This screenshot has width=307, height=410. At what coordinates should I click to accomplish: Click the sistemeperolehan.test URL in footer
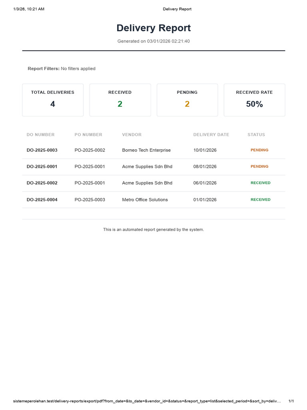(147, 401)
